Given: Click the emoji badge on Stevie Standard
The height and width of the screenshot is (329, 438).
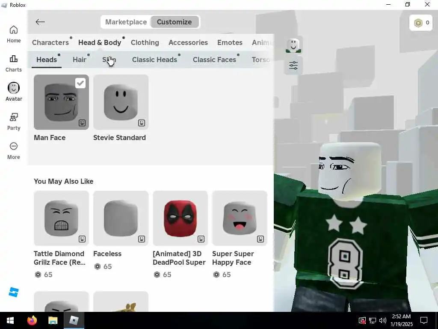Looking at the screenshot, I should [x=142, y=123].
